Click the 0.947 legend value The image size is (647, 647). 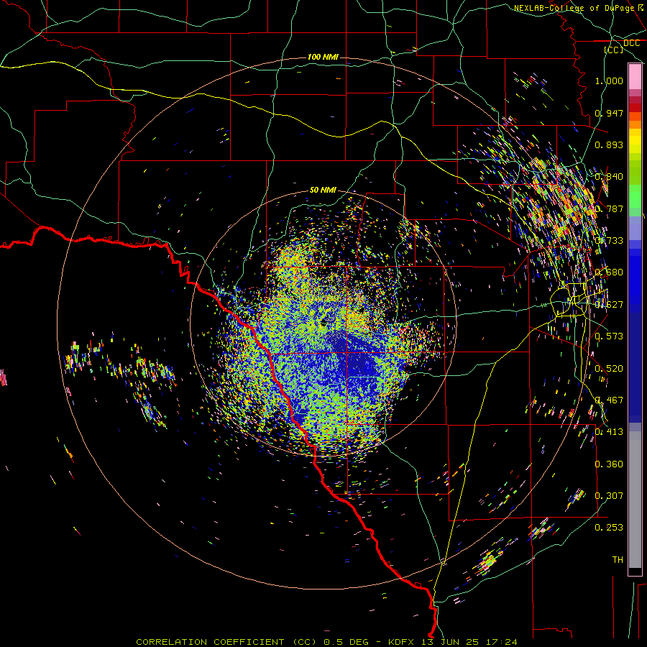(609, 113)
